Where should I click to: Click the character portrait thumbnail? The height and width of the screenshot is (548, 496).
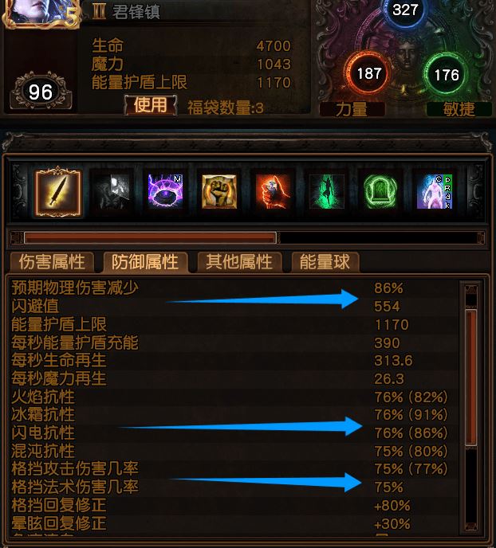40,13
